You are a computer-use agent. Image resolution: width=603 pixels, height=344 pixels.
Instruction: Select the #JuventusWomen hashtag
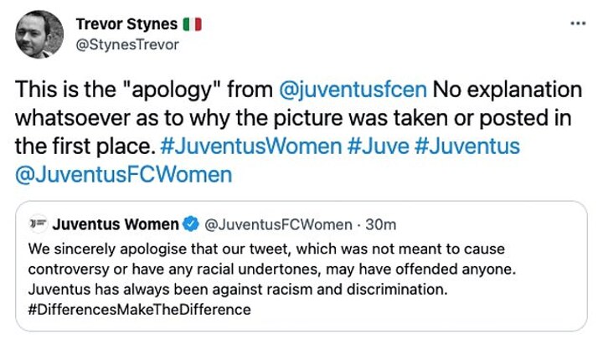tap(249, 146)
